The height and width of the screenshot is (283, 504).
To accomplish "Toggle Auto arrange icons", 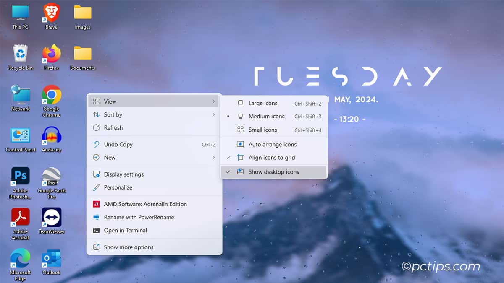I will [273, 144].
